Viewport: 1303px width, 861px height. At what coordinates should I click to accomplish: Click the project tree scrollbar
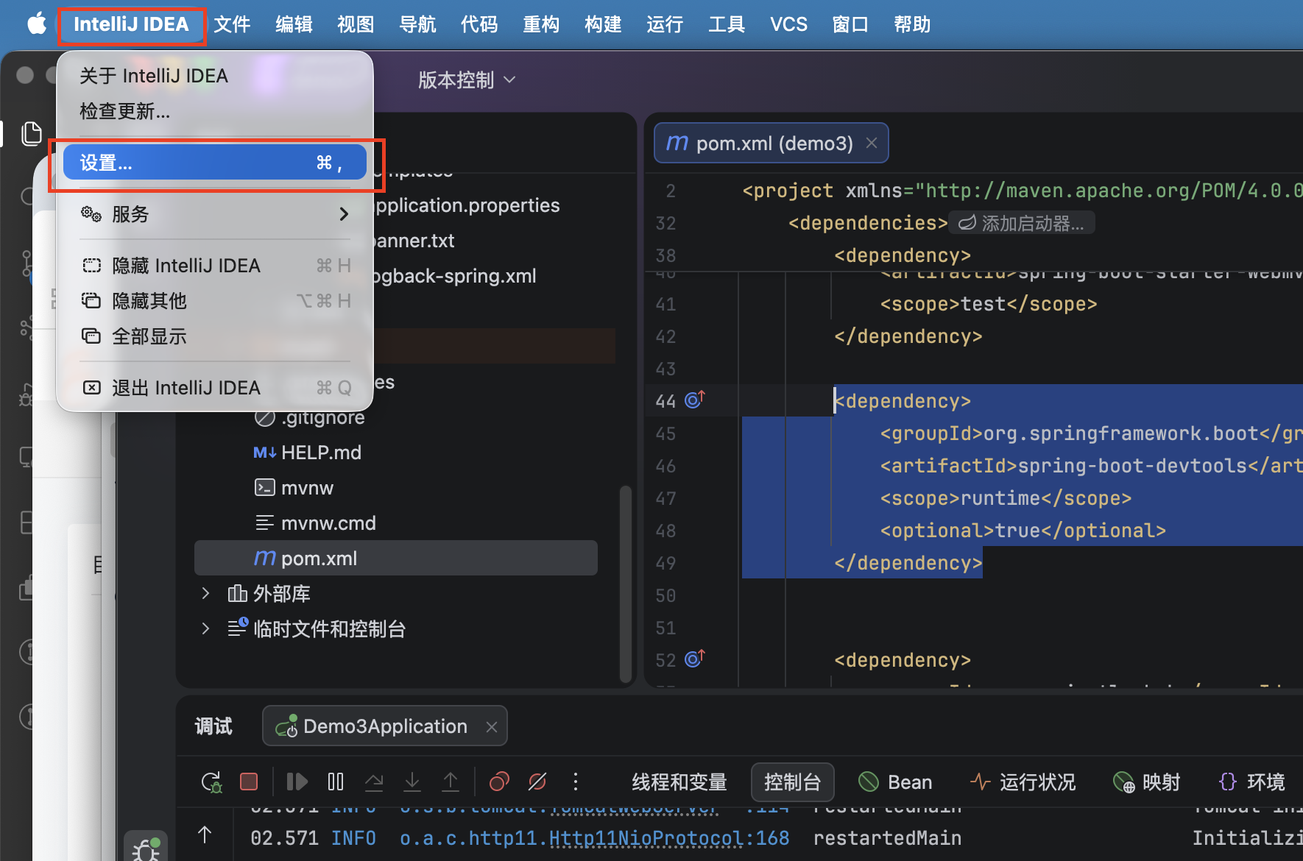[626, 585]
